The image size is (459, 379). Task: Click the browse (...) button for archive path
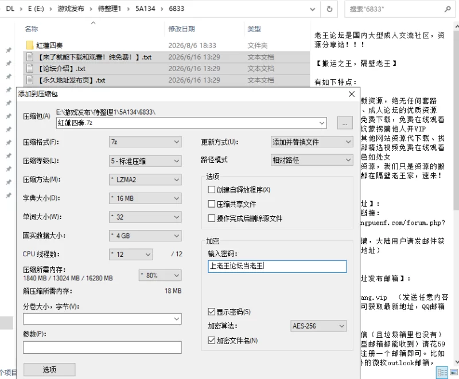point(345,123)
